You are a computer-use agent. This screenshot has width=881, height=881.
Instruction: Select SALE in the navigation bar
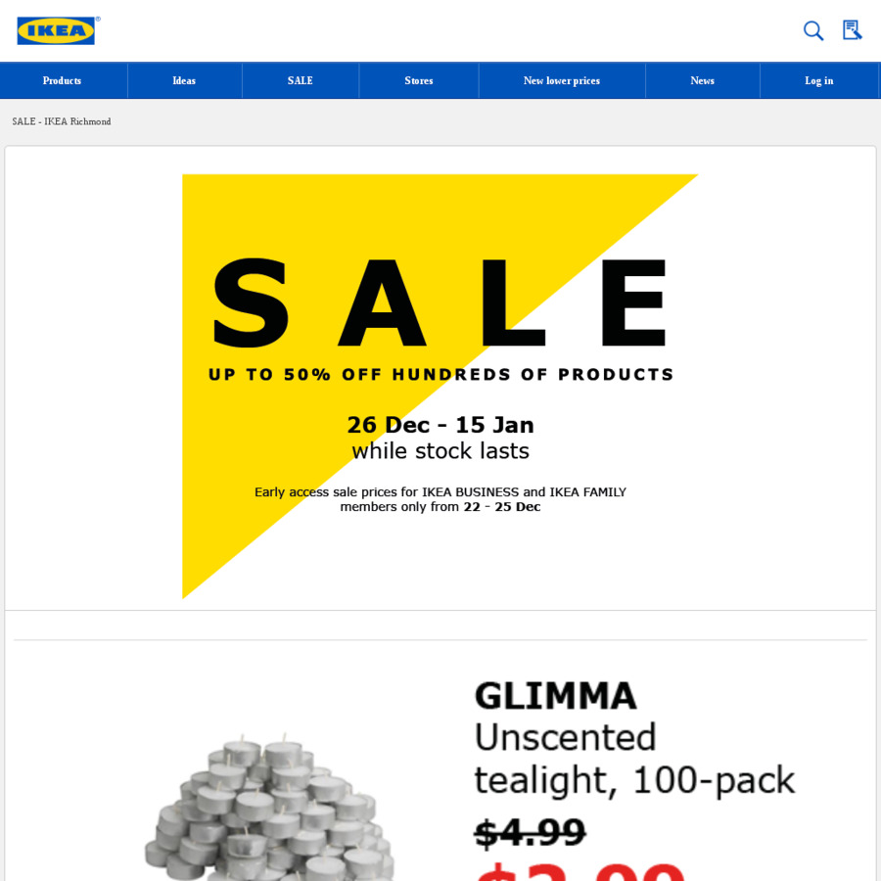300,81
